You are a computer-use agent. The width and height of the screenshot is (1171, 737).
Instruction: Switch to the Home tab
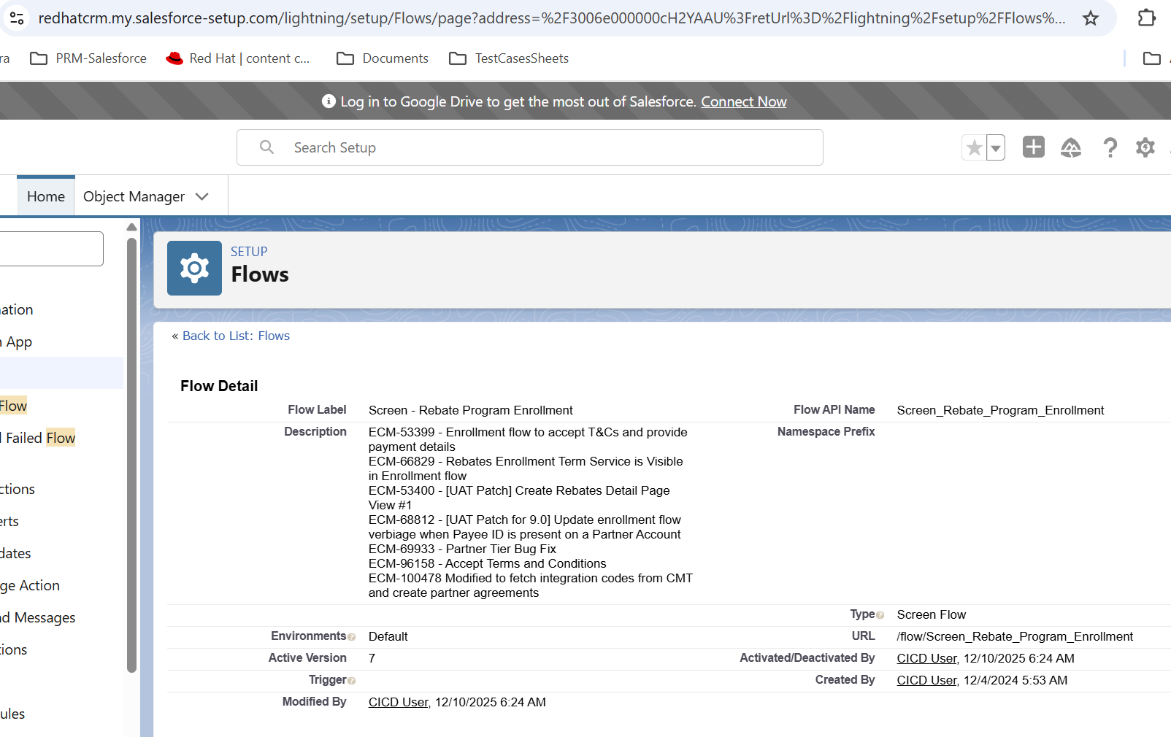tap(46, 196)
